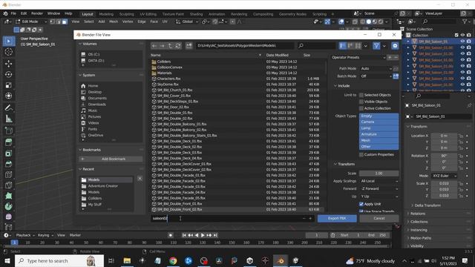This screenshot has width=475, height=267.
Task: Select the Select Box tool
Action: [9, 41]
